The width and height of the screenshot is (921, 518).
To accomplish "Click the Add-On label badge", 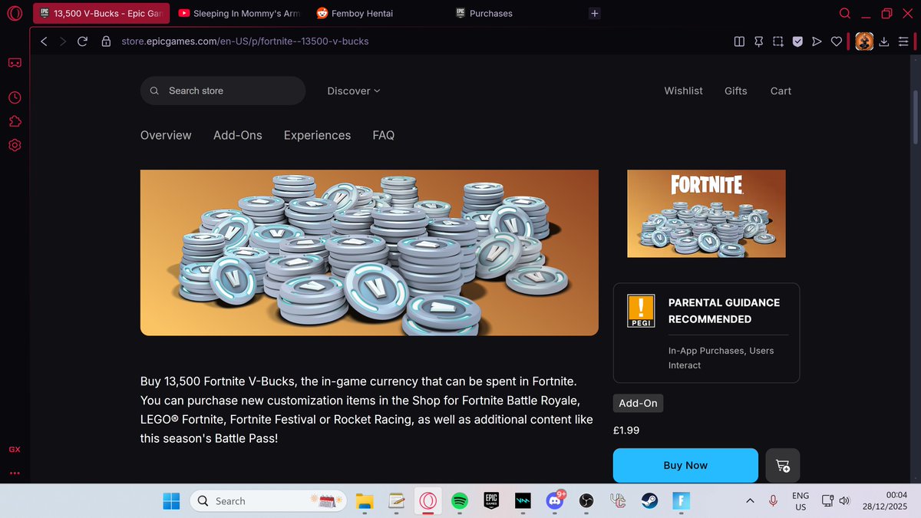I will tap(638, 403).
